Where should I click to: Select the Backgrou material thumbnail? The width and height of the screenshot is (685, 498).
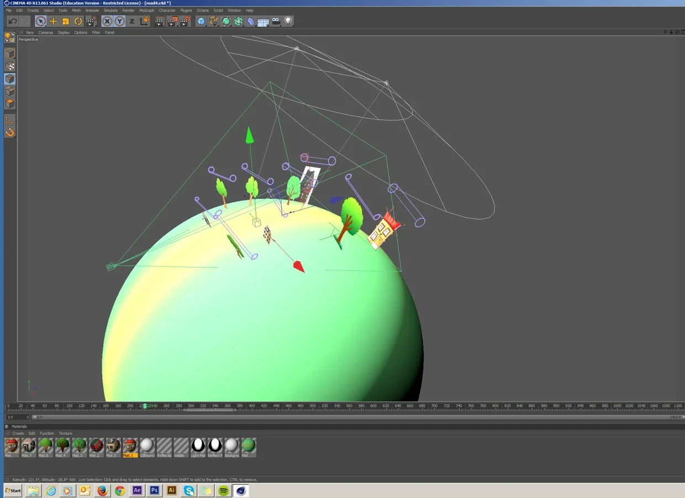231,447
